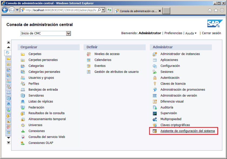Image resolution: width=227 pixels, height=159 pixels.
Task: Open the Inicio de CMC dropdown
Action: [x=68, y=33]
